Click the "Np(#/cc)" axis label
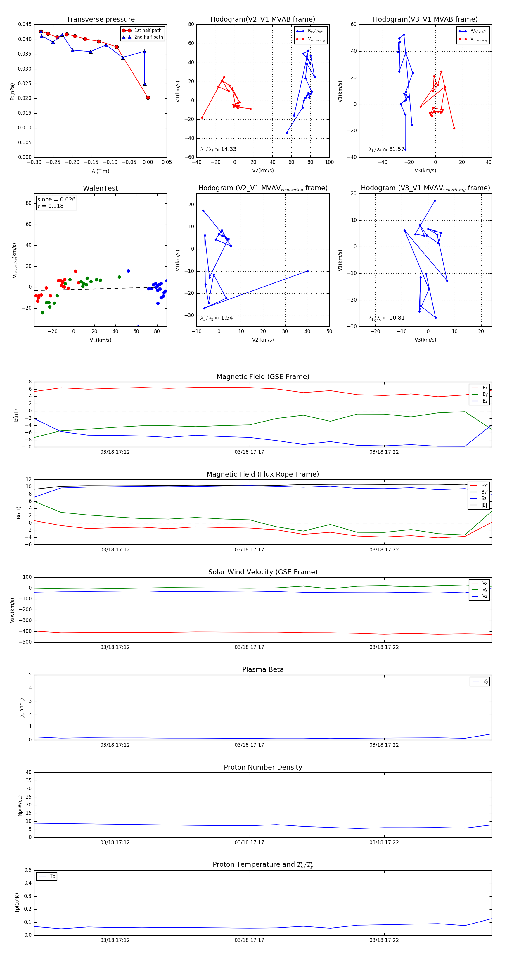 tap(20, 806)
